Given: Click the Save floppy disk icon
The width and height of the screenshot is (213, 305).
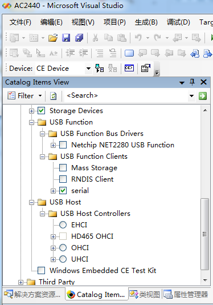Looking at the screenshot, I should (x=66, y=38).
